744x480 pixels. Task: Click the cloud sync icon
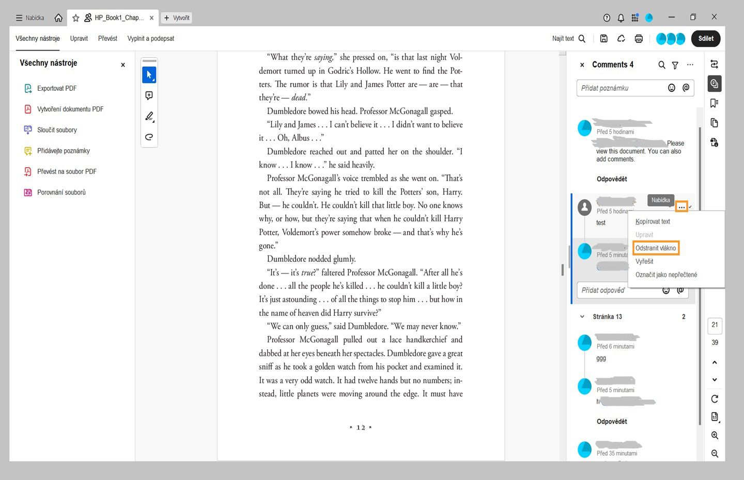pos(621,39)
